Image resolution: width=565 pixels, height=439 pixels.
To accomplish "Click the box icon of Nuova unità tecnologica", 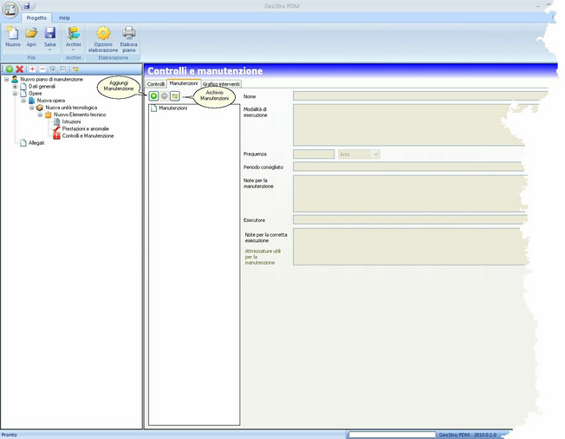I will coord(40,108).
